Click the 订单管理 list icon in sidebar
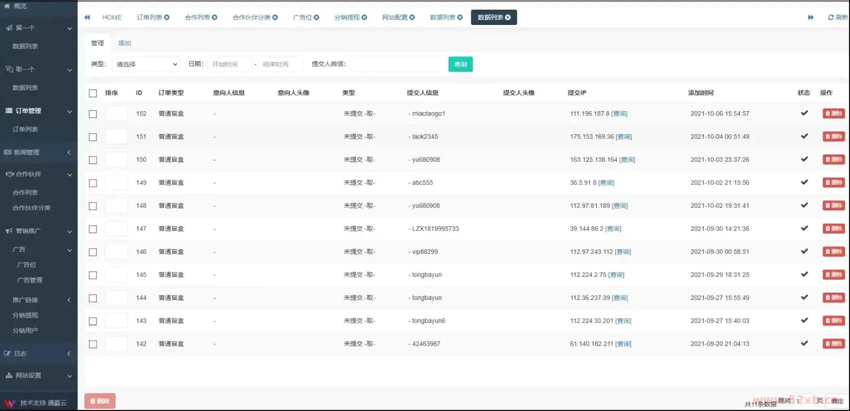 point(9,111)
